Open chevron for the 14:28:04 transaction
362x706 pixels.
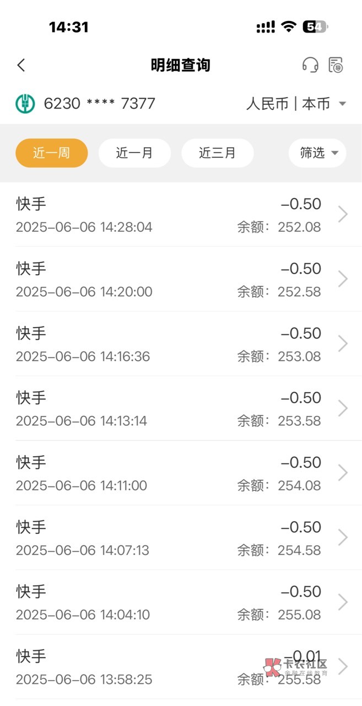343,215
